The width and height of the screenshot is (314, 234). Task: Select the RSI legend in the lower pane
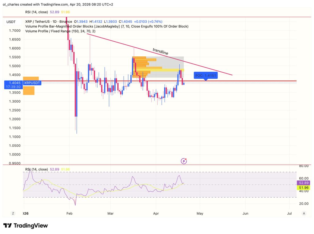[x=36, y=169]
